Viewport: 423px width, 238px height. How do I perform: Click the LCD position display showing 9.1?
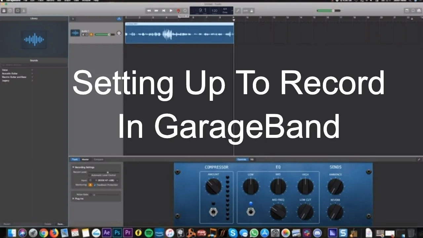pyautogui.click(x=202, y=11)
